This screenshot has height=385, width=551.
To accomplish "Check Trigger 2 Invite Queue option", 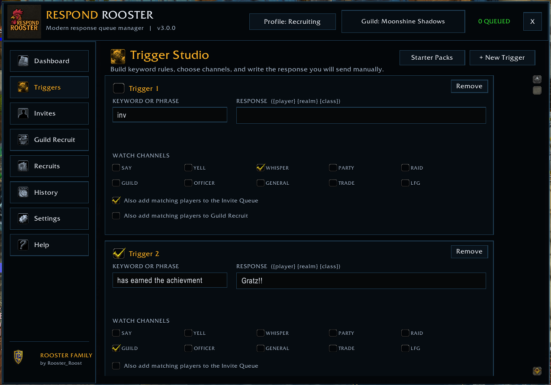I will click(116, 366).
